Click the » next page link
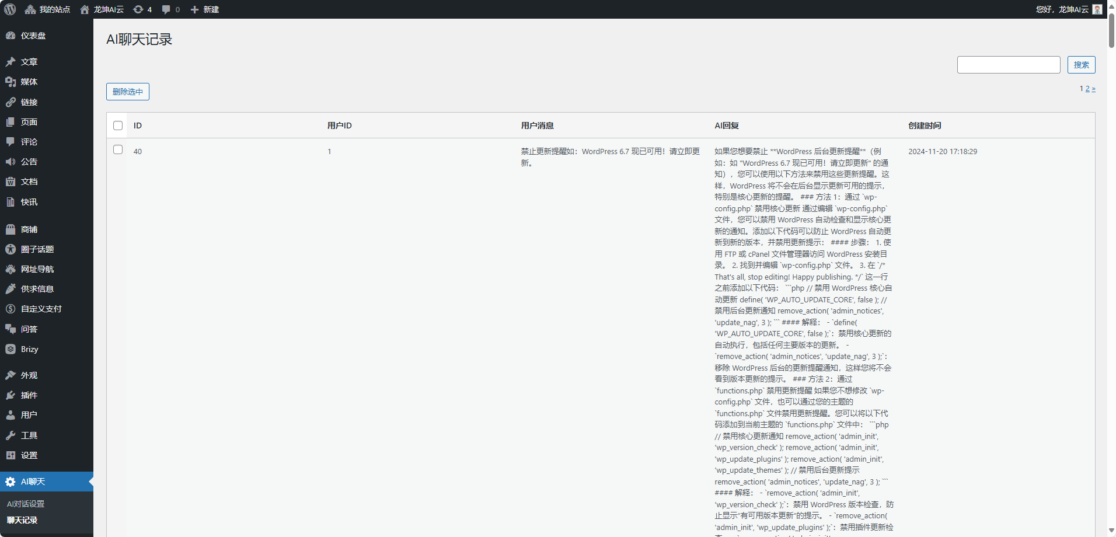1116x537 pixels. pos(1093,89)
